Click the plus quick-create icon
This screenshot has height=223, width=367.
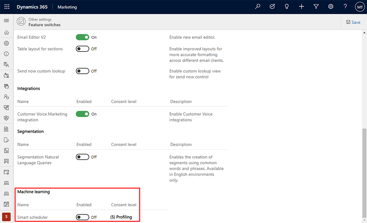[301, 7]
